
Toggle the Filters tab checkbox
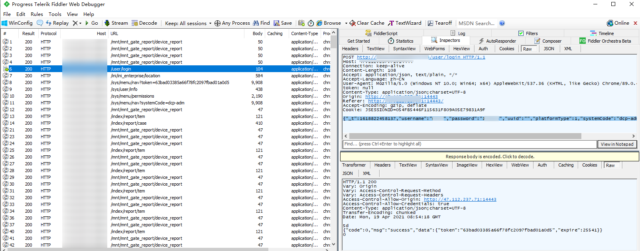tap(521, 33)
